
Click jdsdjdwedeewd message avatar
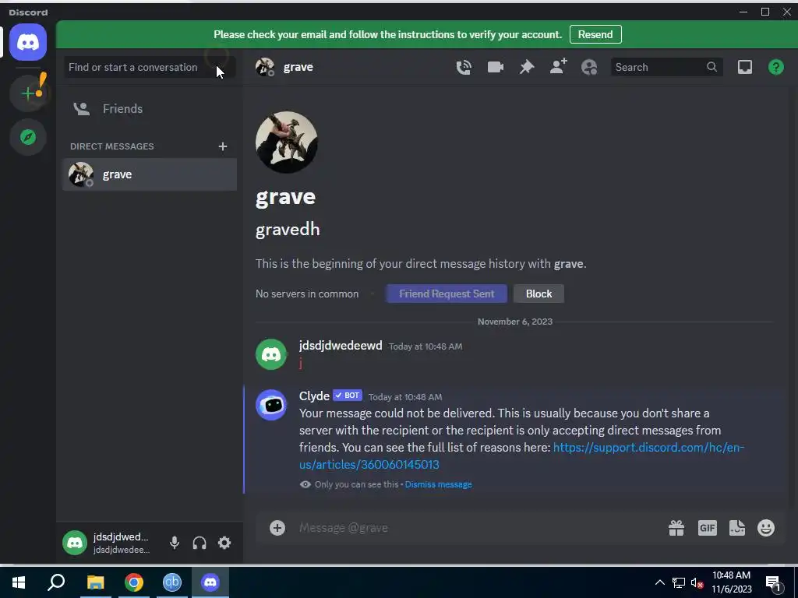(271, 354)
